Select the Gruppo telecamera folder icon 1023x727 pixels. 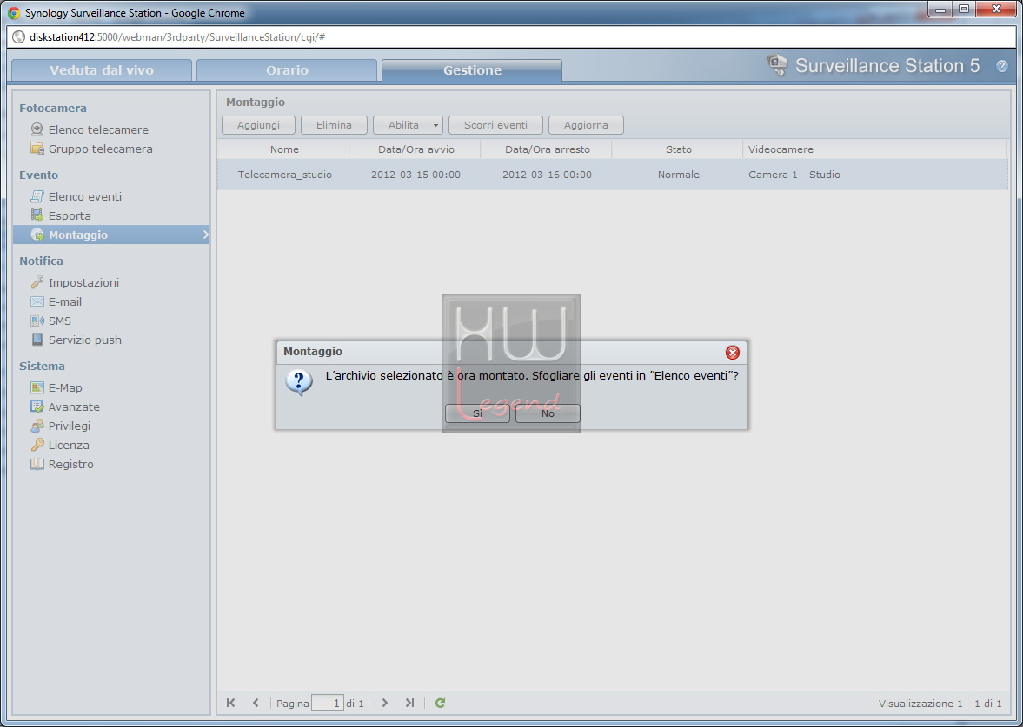37,148
